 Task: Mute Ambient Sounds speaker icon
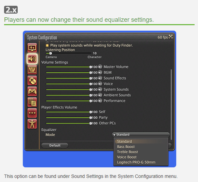point(100,95)
